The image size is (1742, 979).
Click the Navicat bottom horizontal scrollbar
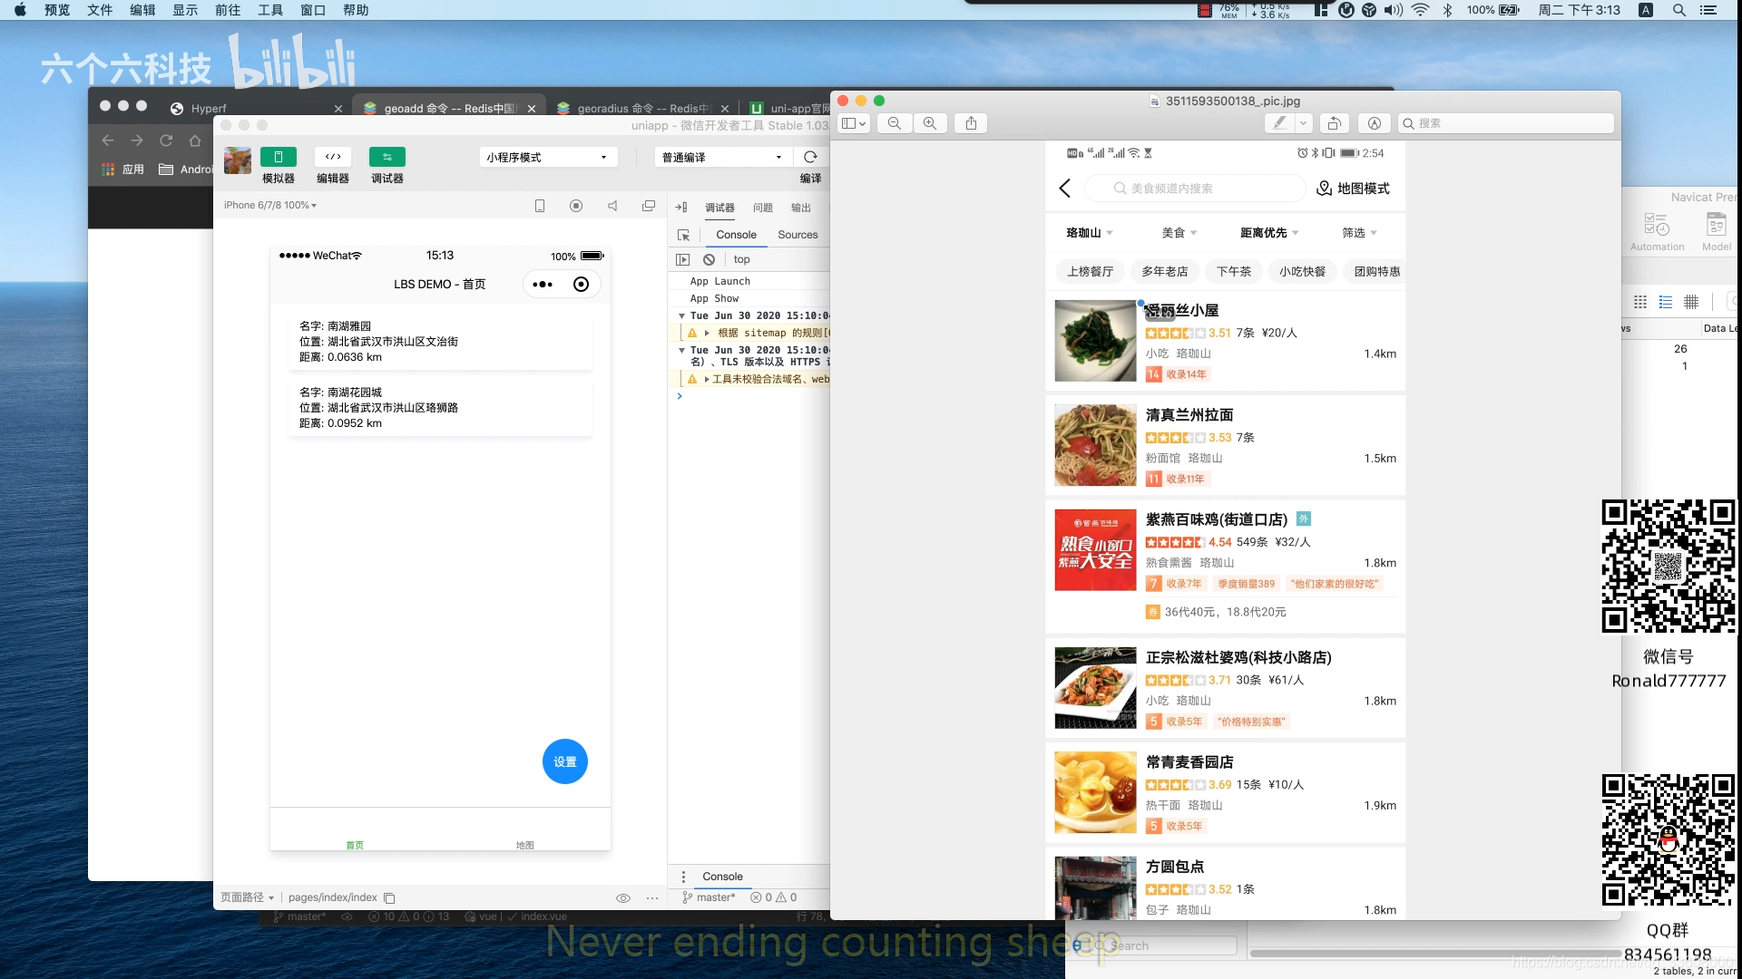pyautogui.click(x=1434, y=953)
